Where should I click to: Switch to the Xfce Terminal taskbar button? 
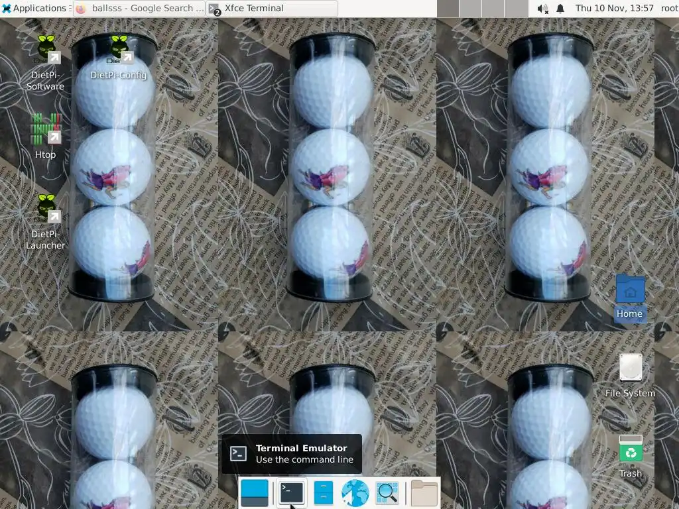coord(272,8)
